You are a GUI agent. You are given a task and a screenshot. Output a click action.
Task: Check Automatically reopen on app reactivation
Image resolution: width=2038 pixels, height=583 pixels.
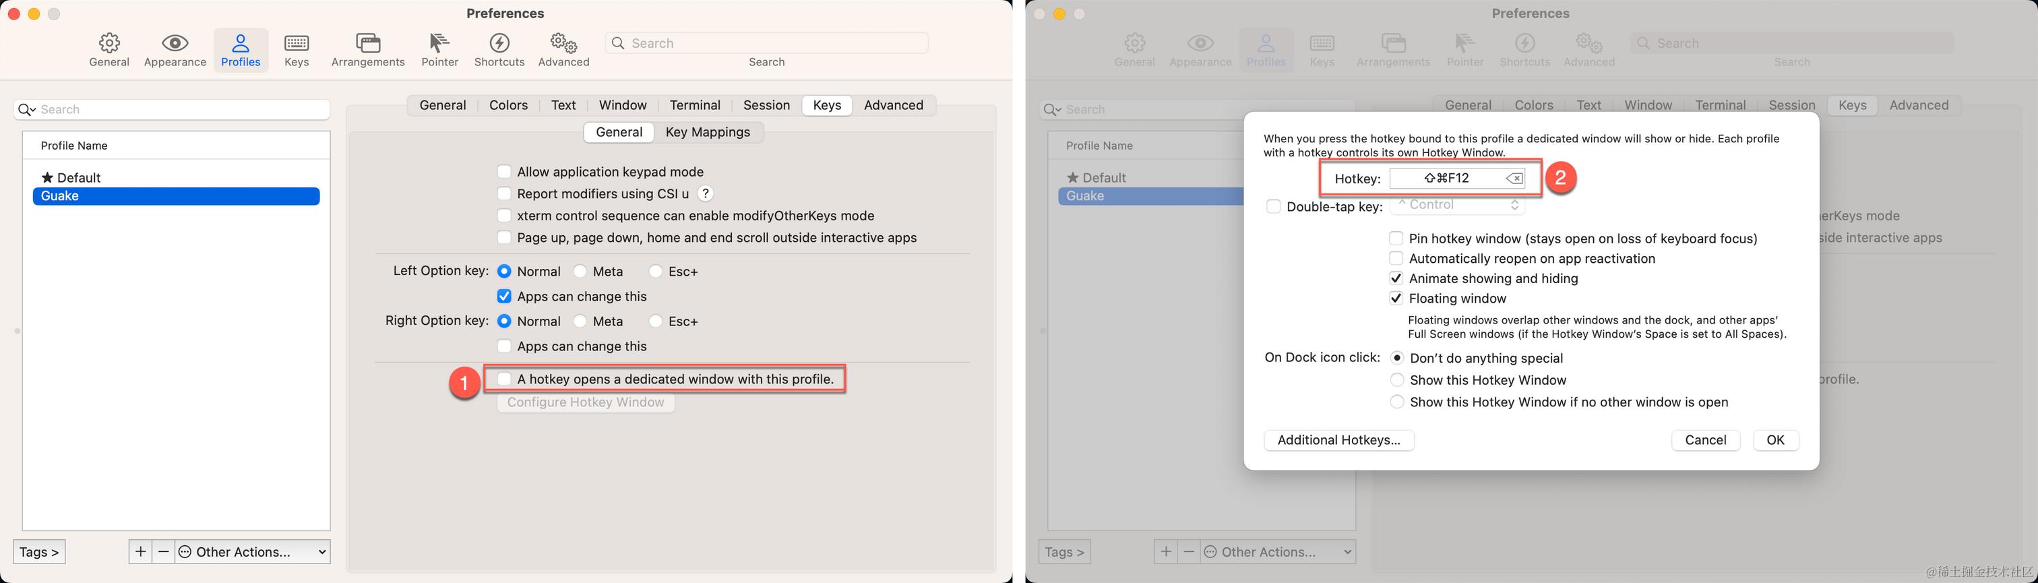pos(1396,259)
